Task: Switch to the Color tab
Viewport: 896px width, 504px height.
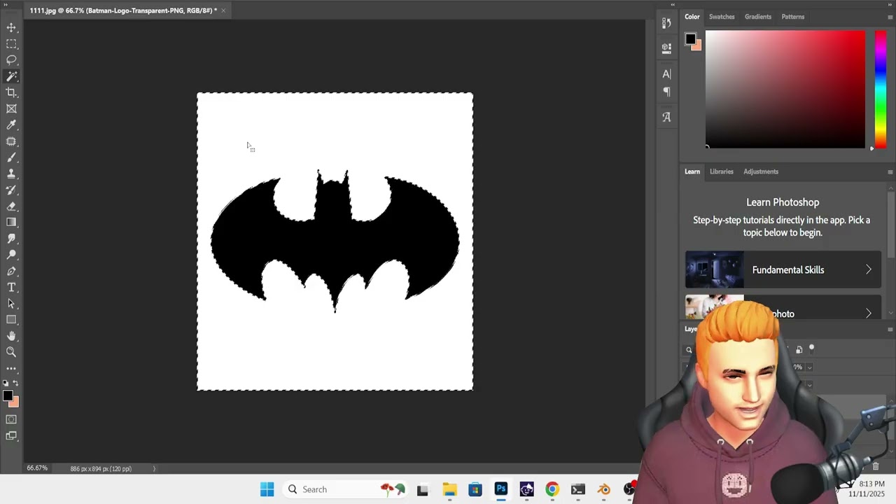Action: pyautogui.click(x=692, y=17)
